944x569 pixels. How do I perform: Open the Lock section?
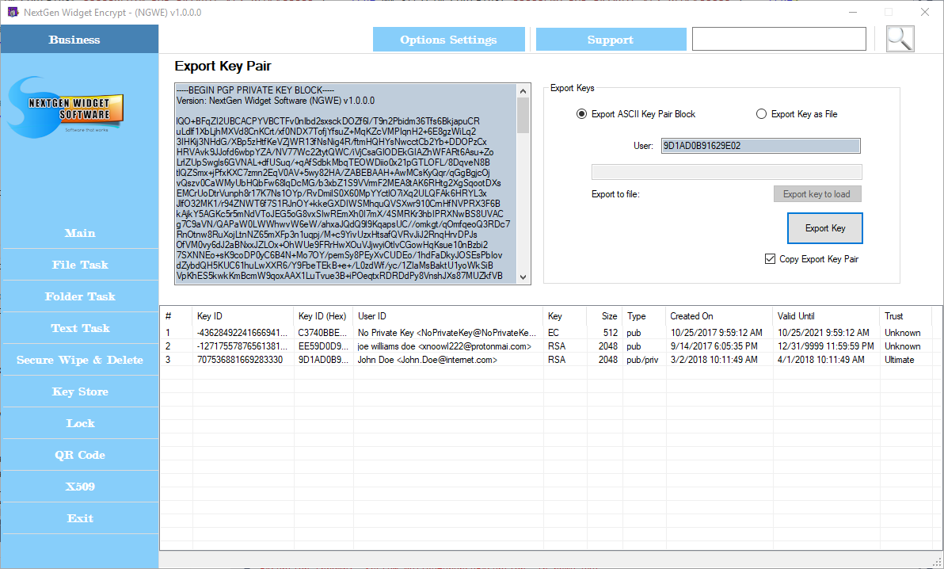80,423
